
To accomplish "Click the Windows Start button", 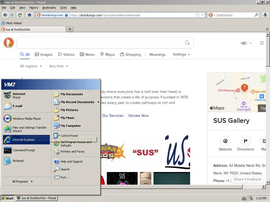I will tap(7, 198).
